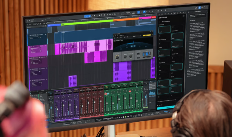Select the Listen tool speaker icon
The image size is (232, 137).
104,15
